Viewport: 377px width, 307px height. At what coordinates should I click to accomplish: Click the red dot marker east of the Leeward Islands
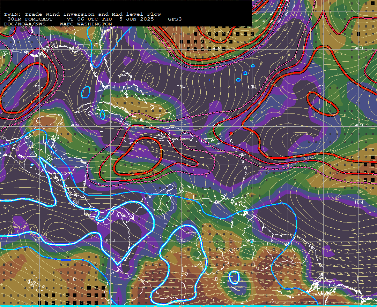point(231,134)
